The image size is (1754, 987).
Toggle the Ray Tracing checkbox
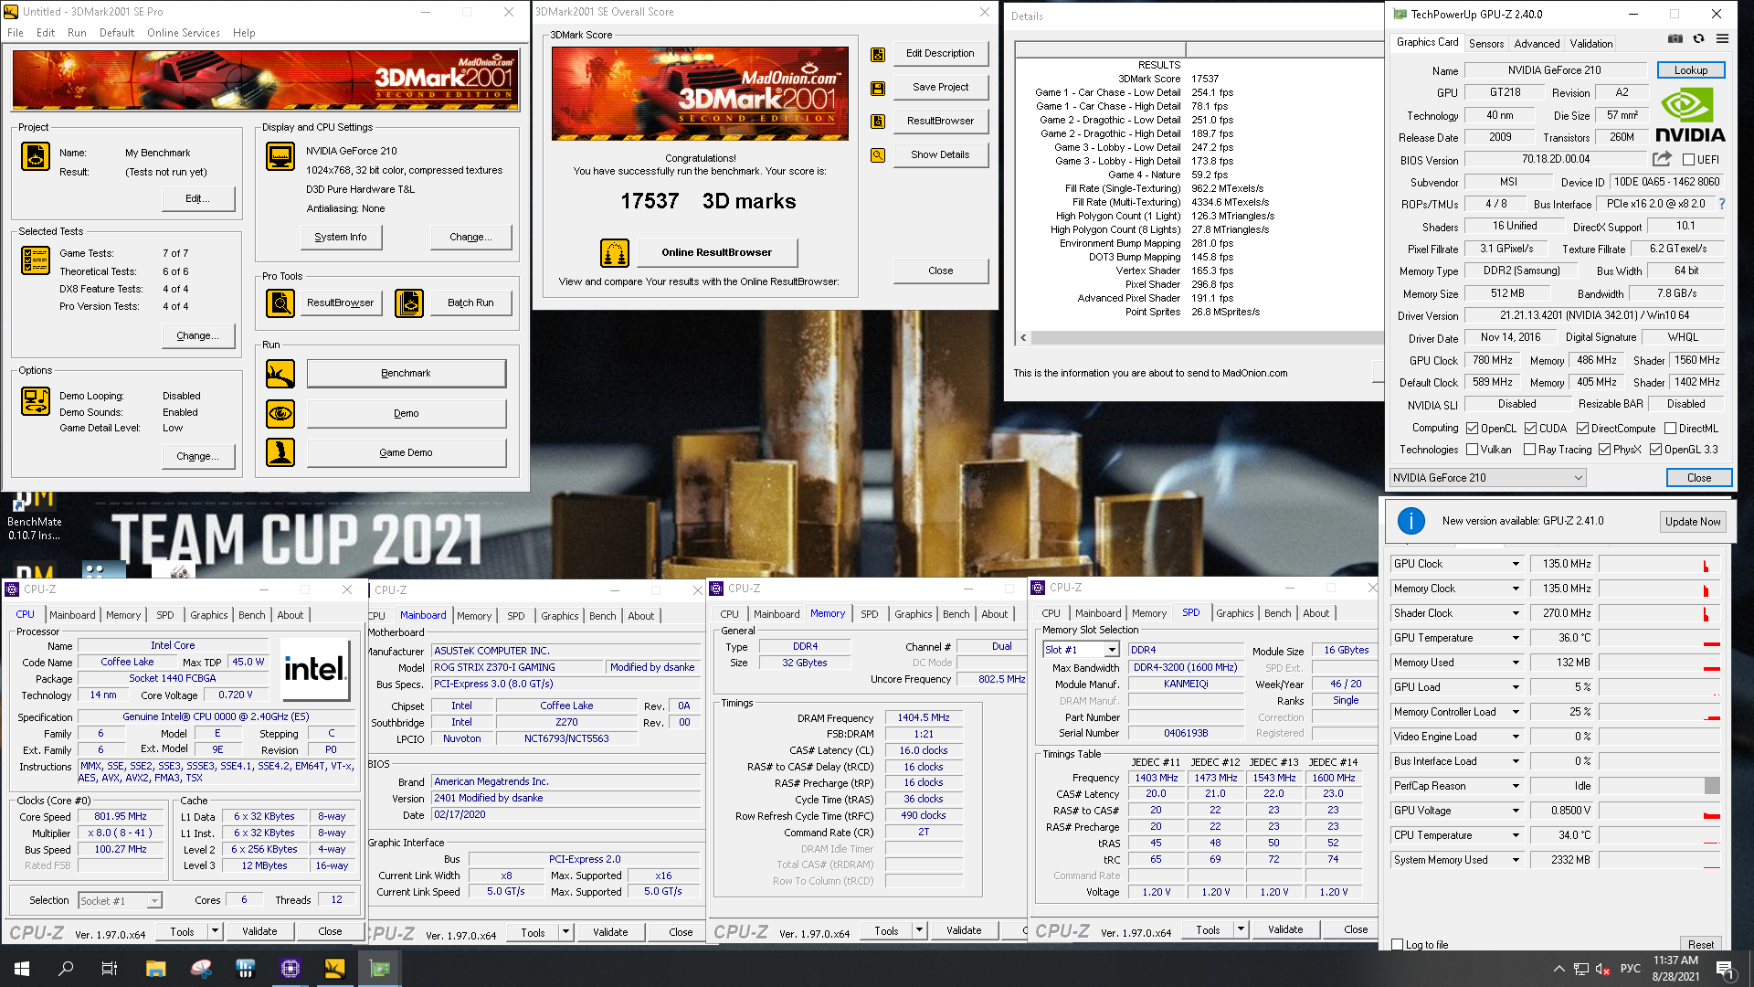click(1530, 450)
